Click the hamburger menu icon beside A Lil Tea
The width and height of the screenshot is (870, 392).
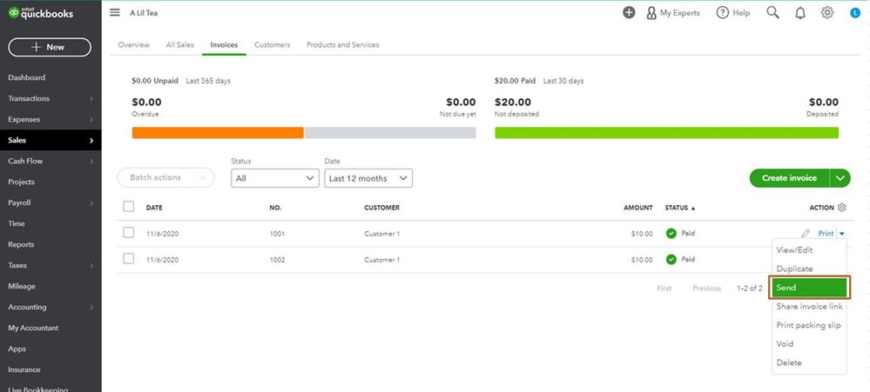click(x=115, y=13)
